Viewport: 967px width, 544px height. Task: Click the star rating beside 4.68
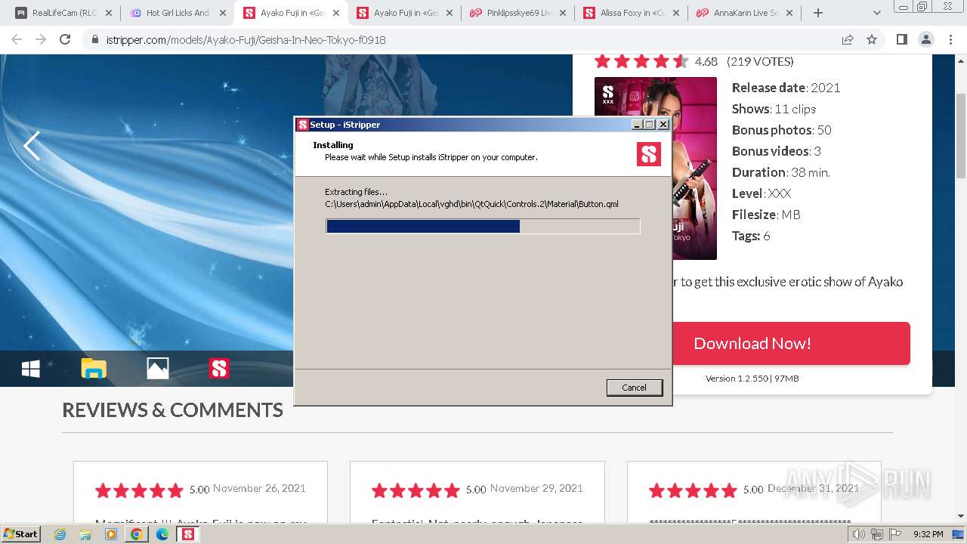tap(641, 61)
